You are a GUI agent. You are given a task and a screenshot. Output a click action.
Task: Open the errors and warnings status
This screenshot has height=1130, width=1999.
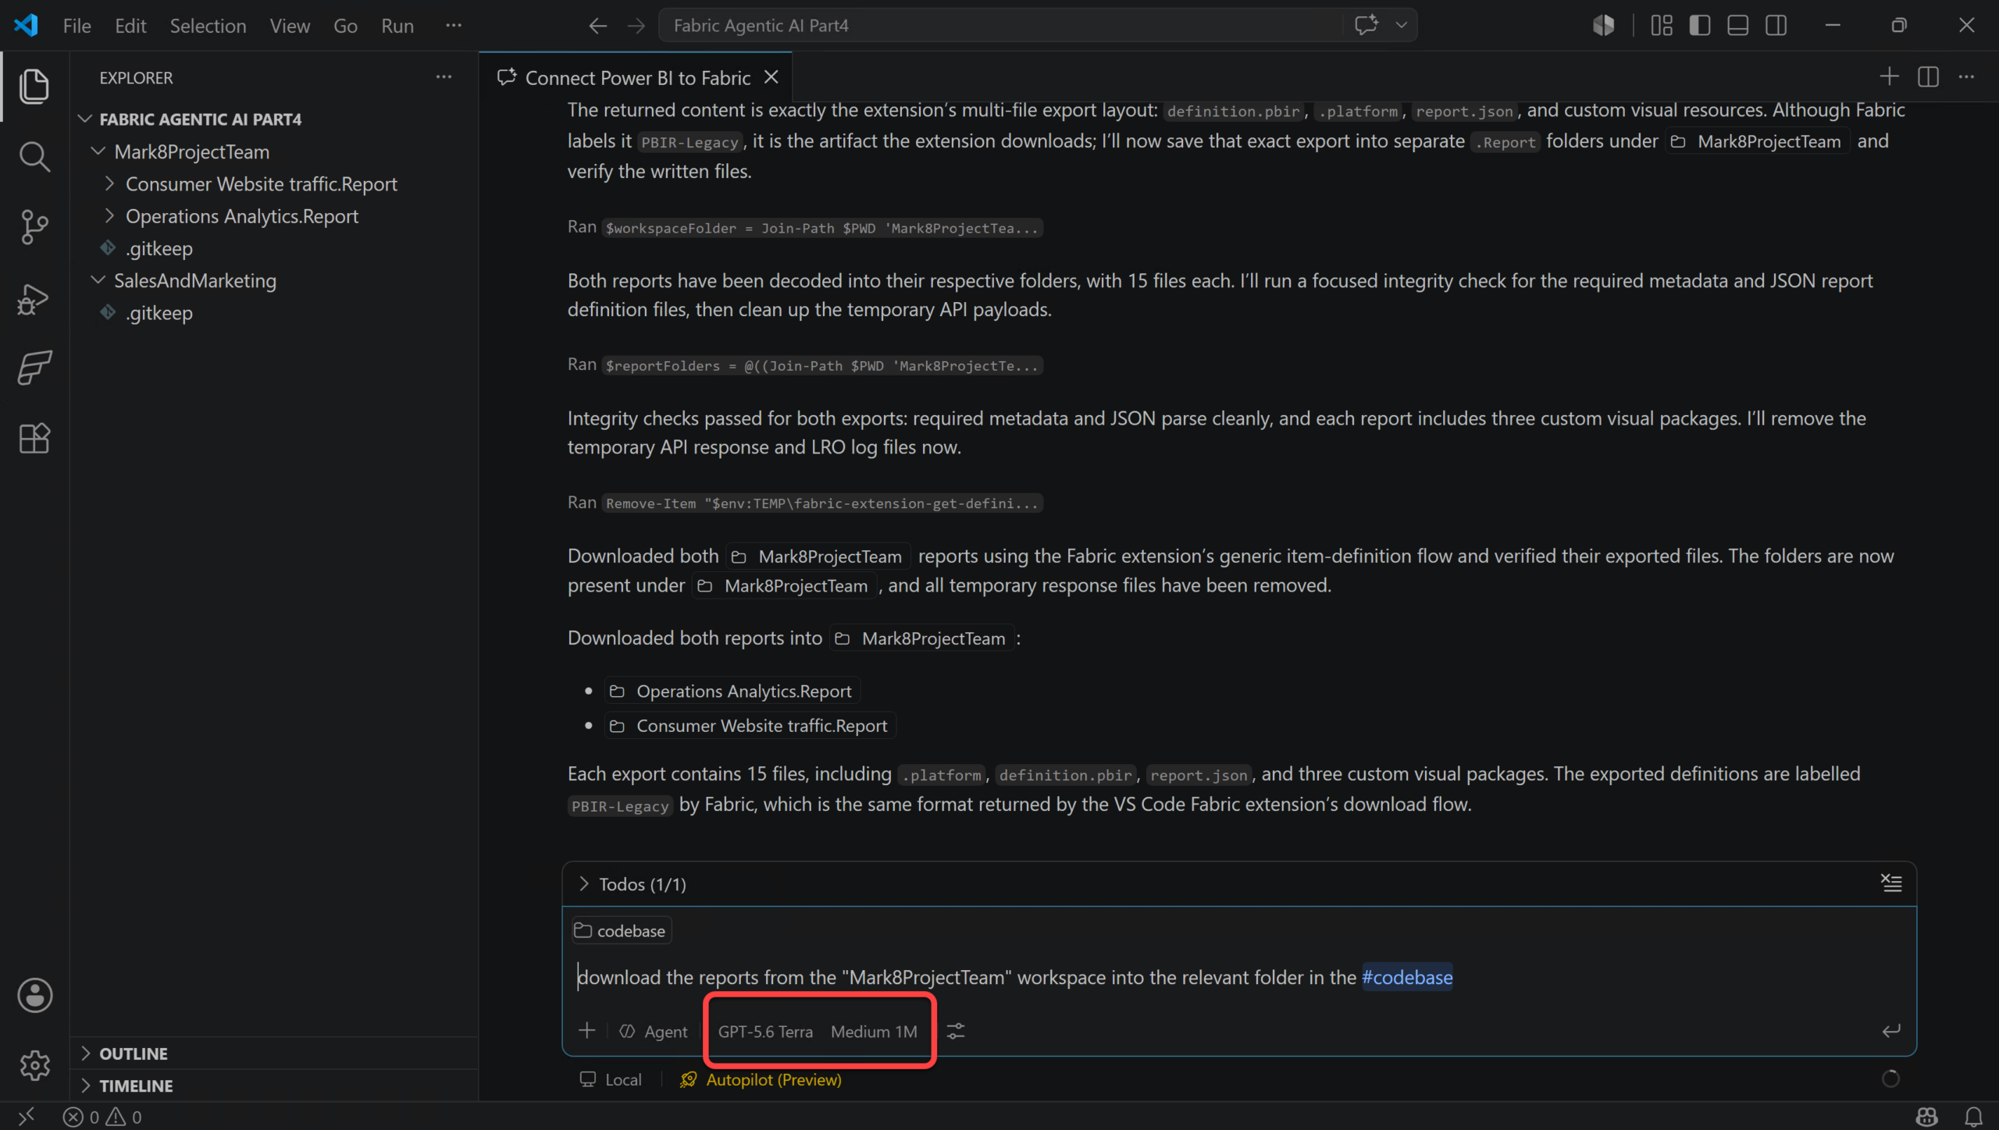[x=102, y=1117]
